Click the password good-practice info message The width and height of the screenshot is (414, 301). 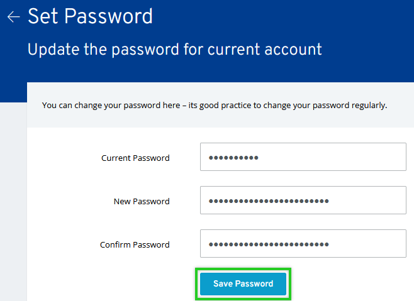[214, 105]
